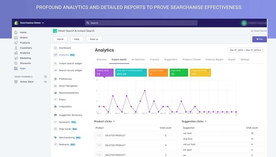
Task: Click the Smart Navigation icon
Action: pyautogui.click(x=56, y=86)
